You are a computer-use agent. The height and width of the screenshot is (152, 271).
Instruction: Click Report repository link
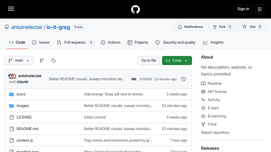(x=215, y=132)
